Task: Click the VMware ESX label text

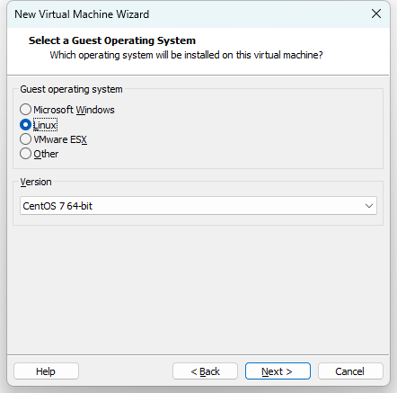Action: pos(60,139)
